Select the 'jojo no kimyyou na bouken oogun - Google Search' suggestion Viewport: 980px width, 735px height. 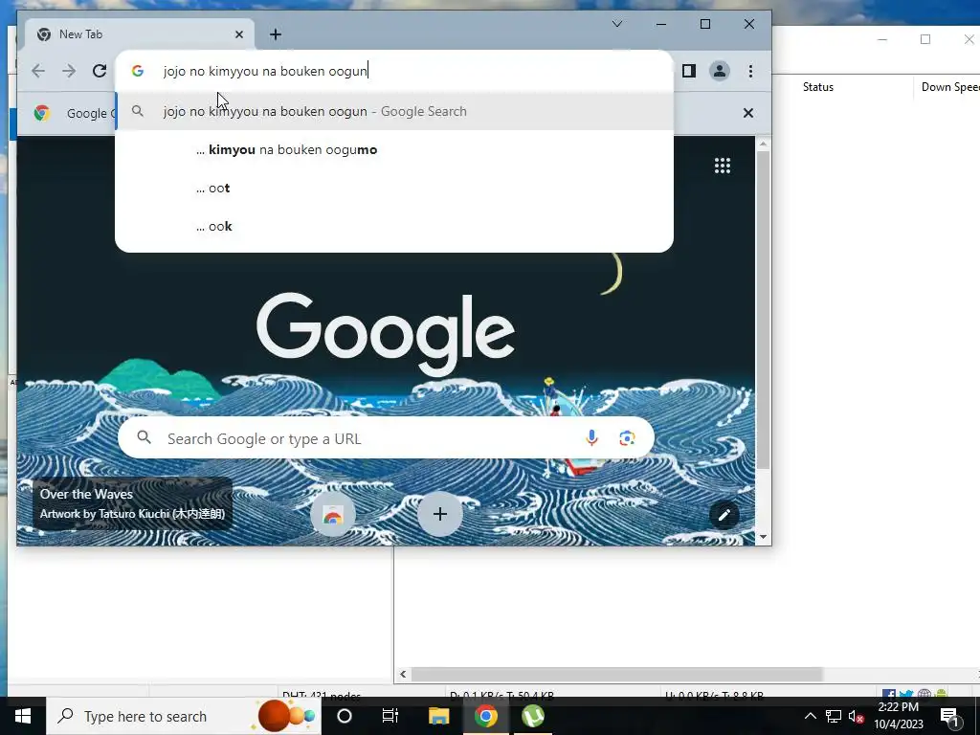394,111
